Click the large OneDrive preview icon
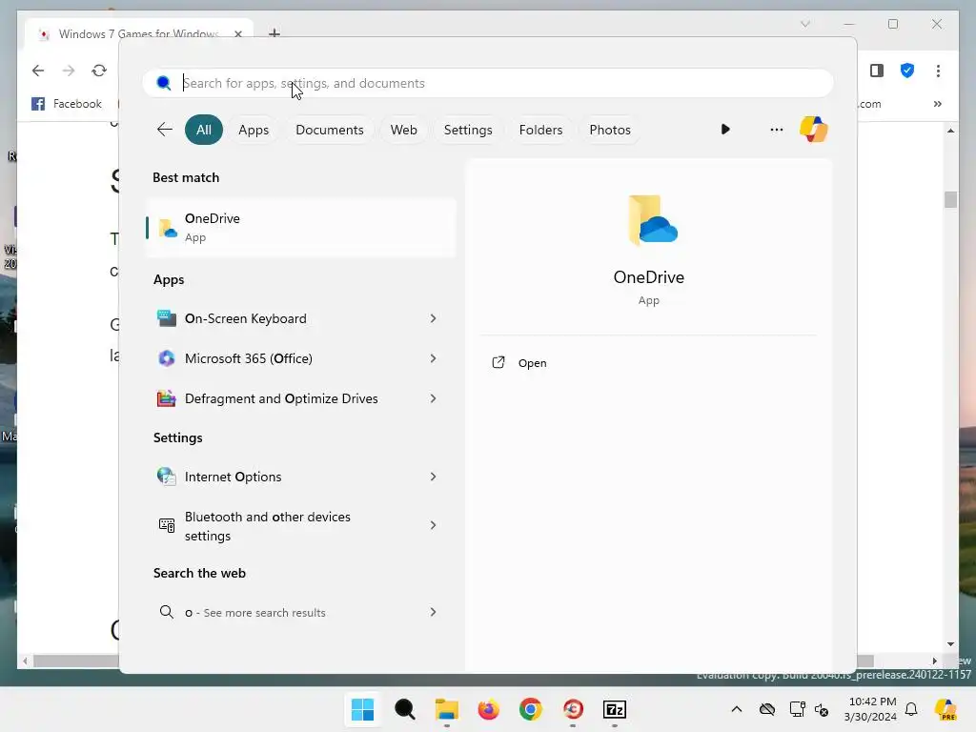Viewport: 976px width, 732px height. click(x=652, y=220)
